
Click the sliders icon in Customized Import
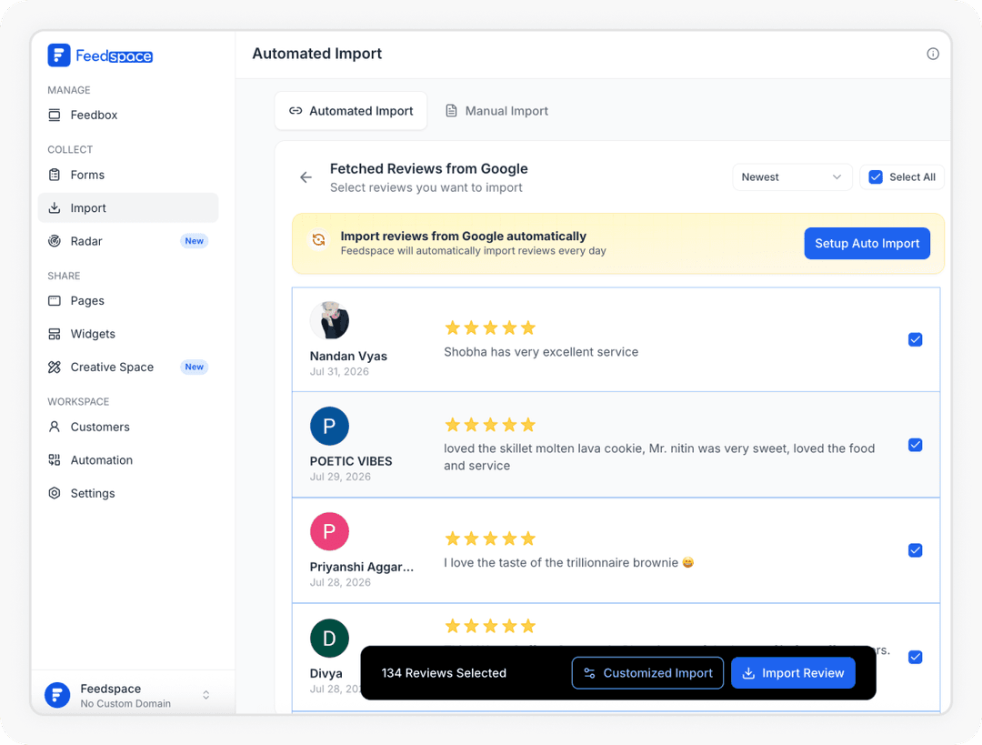coord(589,673)
